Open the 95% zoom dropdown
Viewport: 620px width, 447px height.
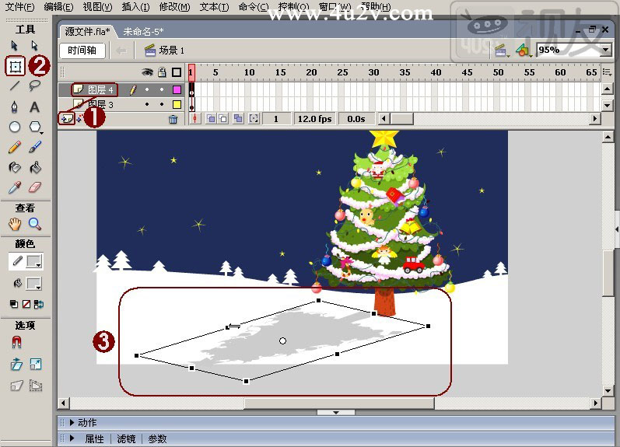(x=606, y=50)
